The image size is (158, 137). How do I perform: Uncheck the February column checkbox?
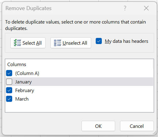[x=9, y=90]
